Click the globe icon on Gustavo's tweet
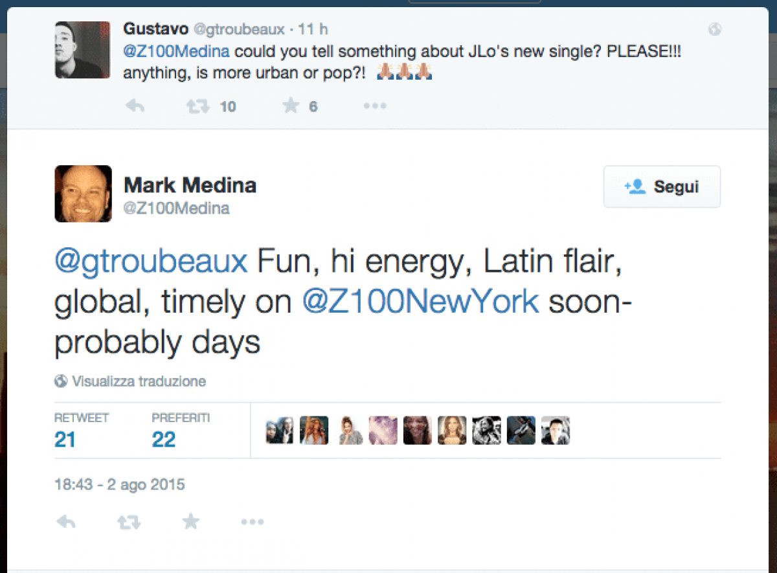The image size is (777, 573). pos(715,29)
